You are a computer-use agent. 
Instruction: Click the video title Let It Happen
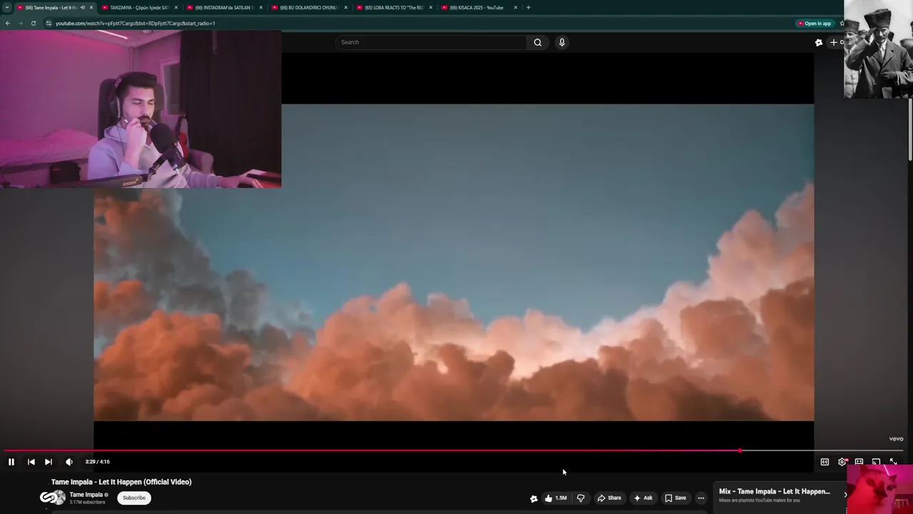tap(121, 482)
